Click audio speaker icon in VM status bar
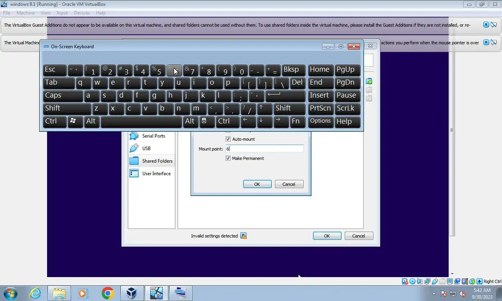 pyautogui.click(x=420, y=281)
